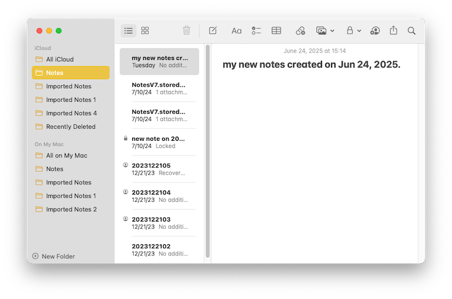
Task: Share the note using share icon
Action: coord(394,31)
